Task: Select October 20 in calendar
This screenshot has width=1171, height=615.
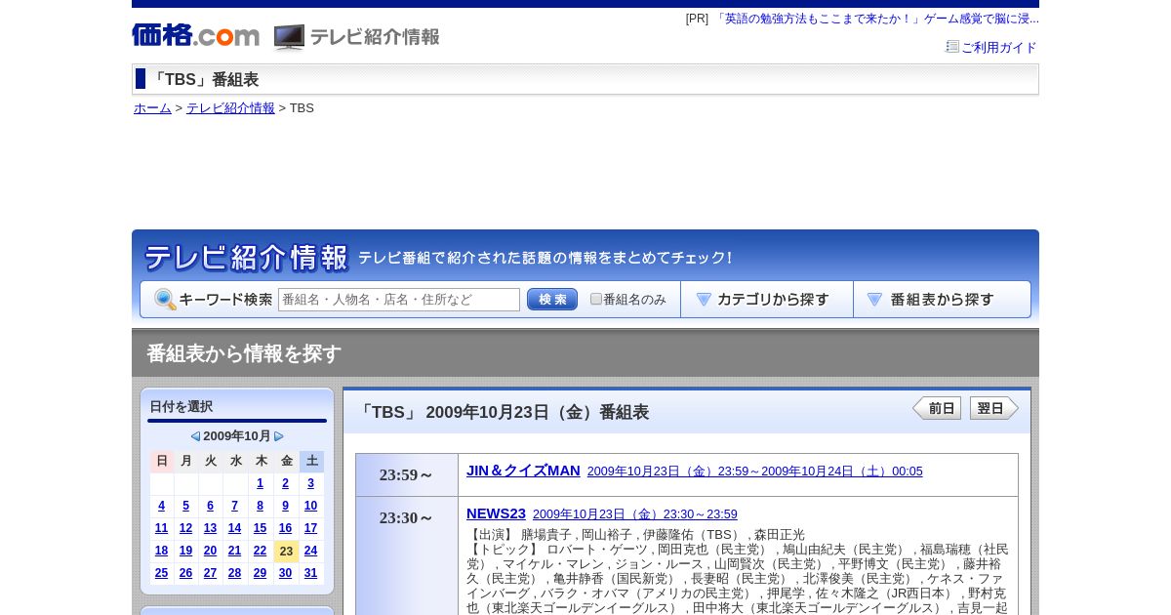Action: pos(210,551)
